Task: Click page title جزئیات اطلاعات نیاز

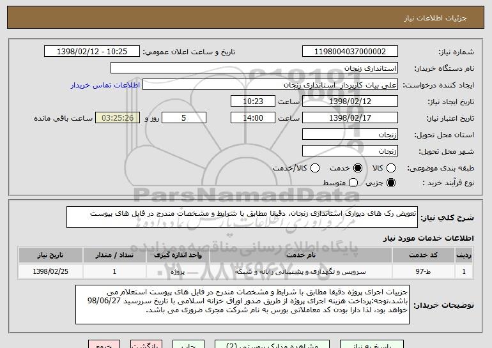Action: [435, 18]
